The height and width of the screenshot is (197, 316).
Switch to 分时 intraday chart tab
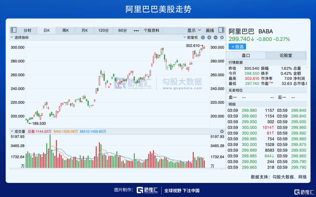tap(28, 31)
